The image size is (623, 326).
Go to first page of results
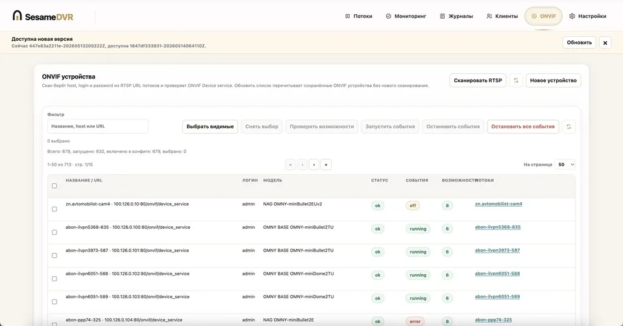[x=291, y=165]
